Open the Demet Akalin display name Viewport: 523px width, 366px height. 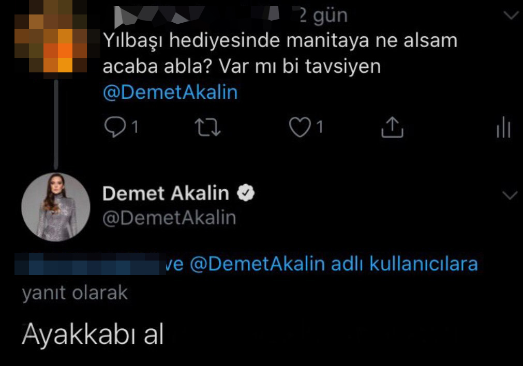pyautogui.click(x=166, y=193)
